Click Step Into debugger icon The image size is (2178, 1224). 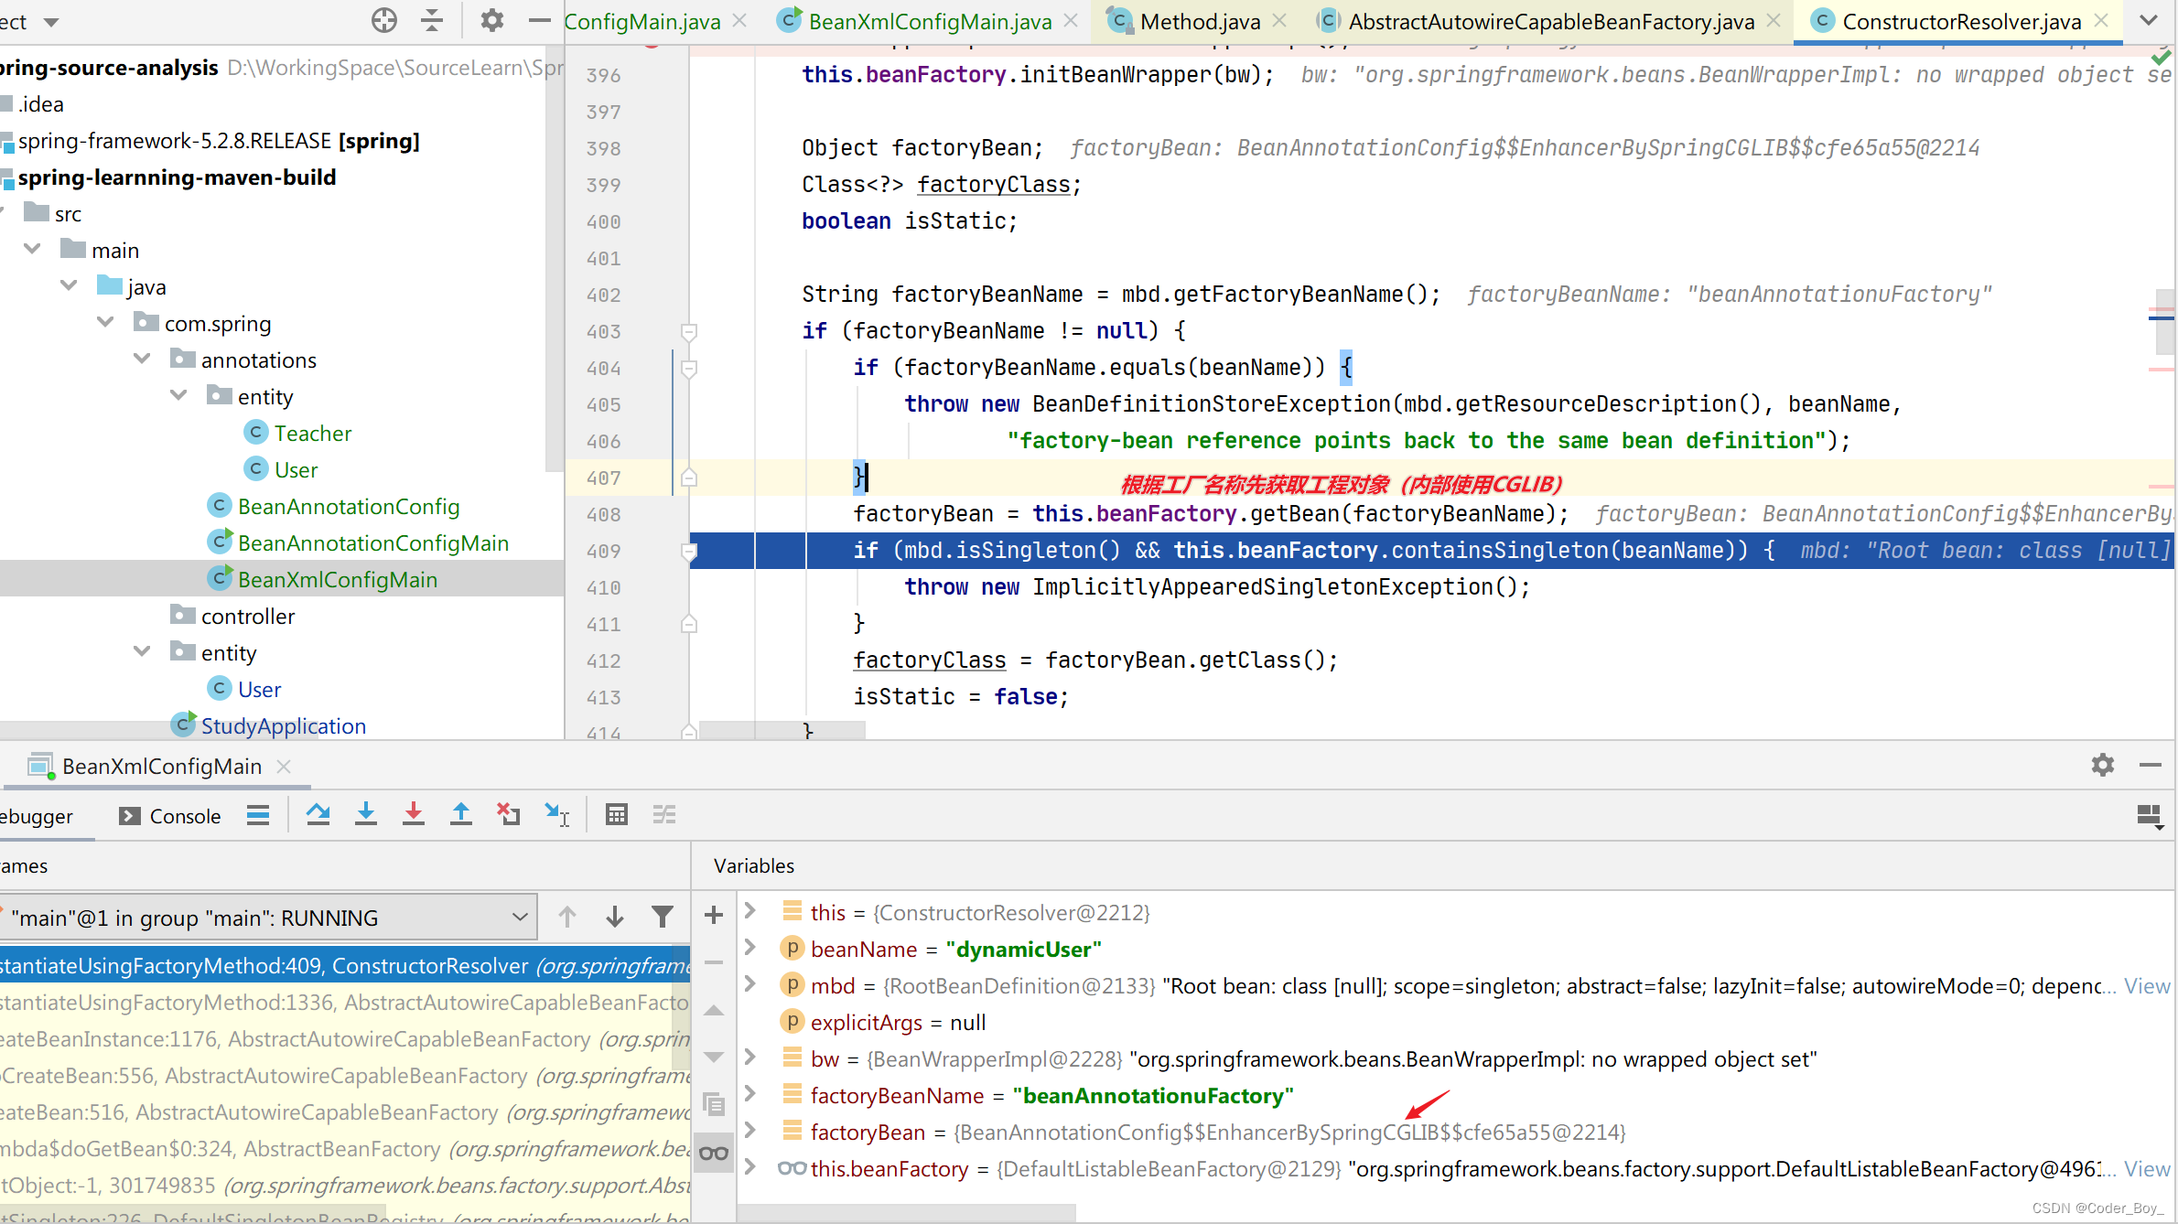point(366,814)
